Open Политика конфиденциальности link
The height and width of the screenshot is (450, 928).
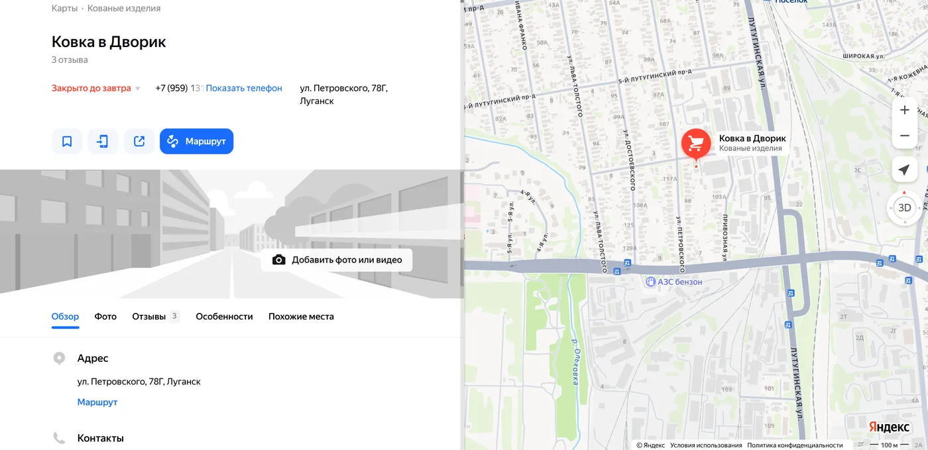(x=795, y=445)
